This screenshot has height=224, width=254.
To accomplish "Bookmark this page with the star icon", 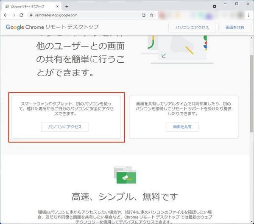I will [x=151, y=15].
